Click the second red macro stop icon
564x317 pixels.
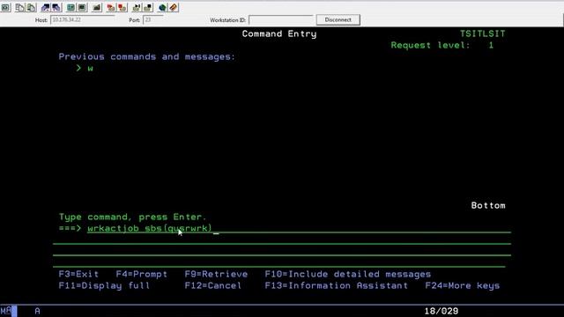(122, 7)
